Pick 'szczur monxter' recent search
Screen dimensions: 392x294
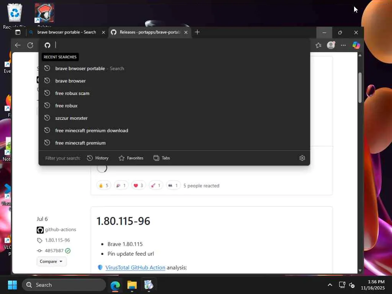click(174, 118)
